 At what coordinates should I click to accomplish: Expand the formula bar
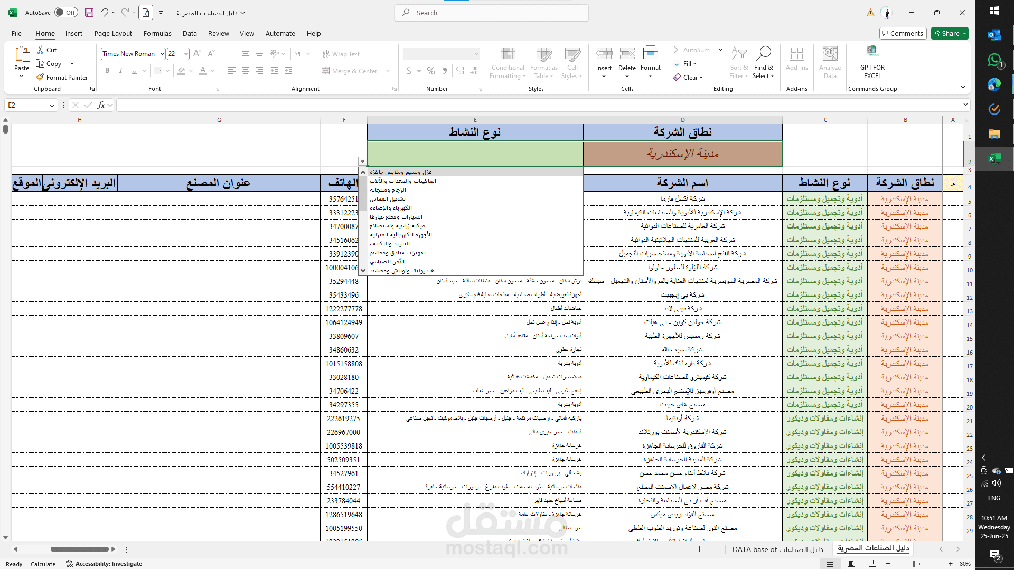tap(965, 104)
